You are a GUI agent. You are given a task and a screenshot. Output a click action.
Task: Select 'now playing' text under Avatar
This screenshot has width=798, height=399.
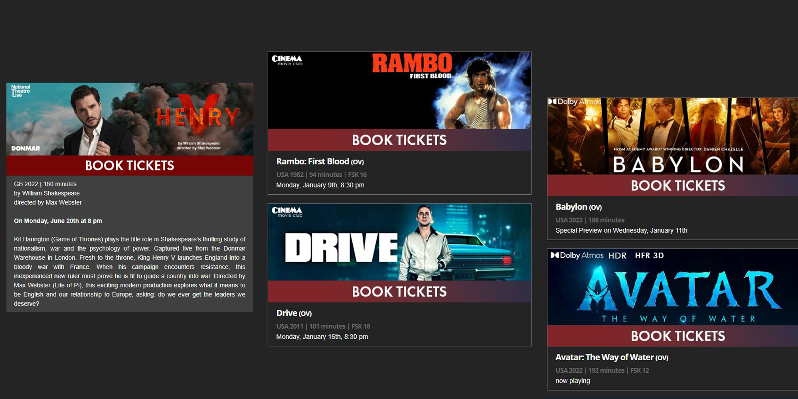tap(573, 381)
